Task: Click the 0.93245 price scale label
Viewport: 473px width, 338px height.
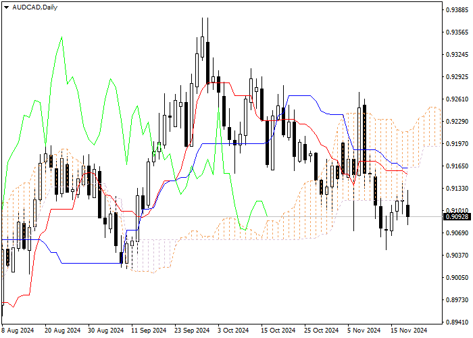Action: 457,55
